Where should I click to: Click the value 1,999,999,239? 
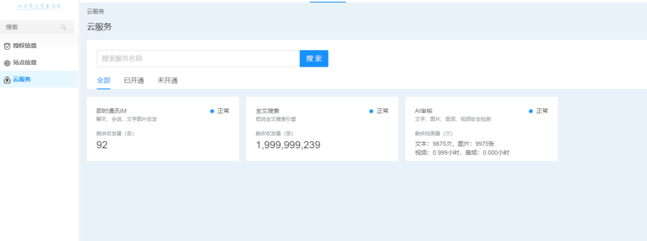(x=288, y=145)
